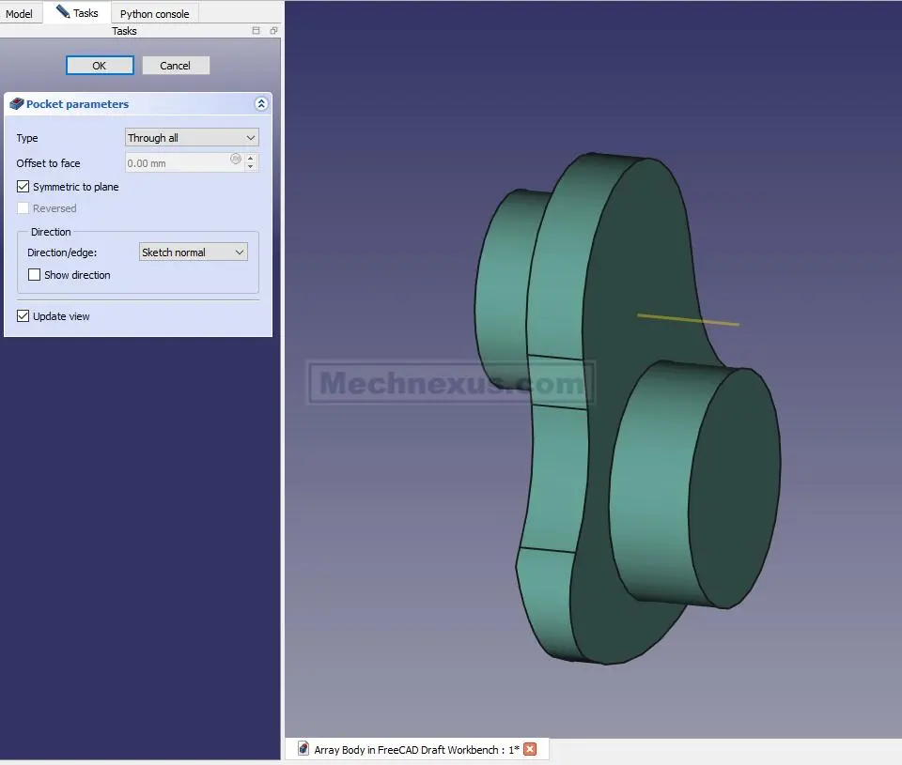This screenshot has width=902, height=765.
Task: Click the Offset to face input field
Action: 177,163
